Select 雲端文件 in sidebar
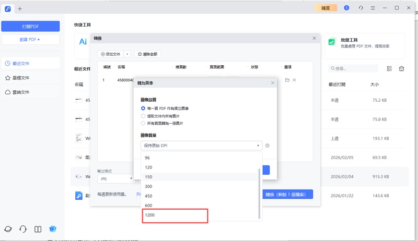Image resolution: width=418 pixels, height=241 pixels. point(30,92)
